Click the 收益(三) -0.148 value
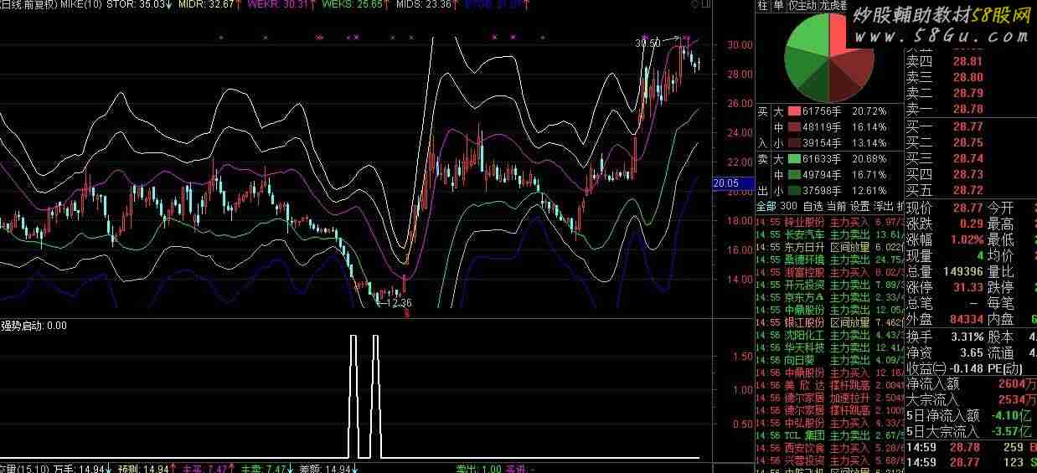Image resolution: width=1037 pixels, height=473 pixels. (966, 368)
